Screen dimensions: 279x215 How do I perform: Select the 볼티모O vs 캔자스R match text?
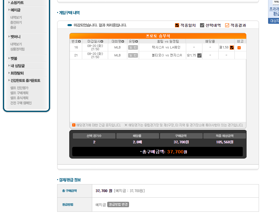click(x=167, y=55)
